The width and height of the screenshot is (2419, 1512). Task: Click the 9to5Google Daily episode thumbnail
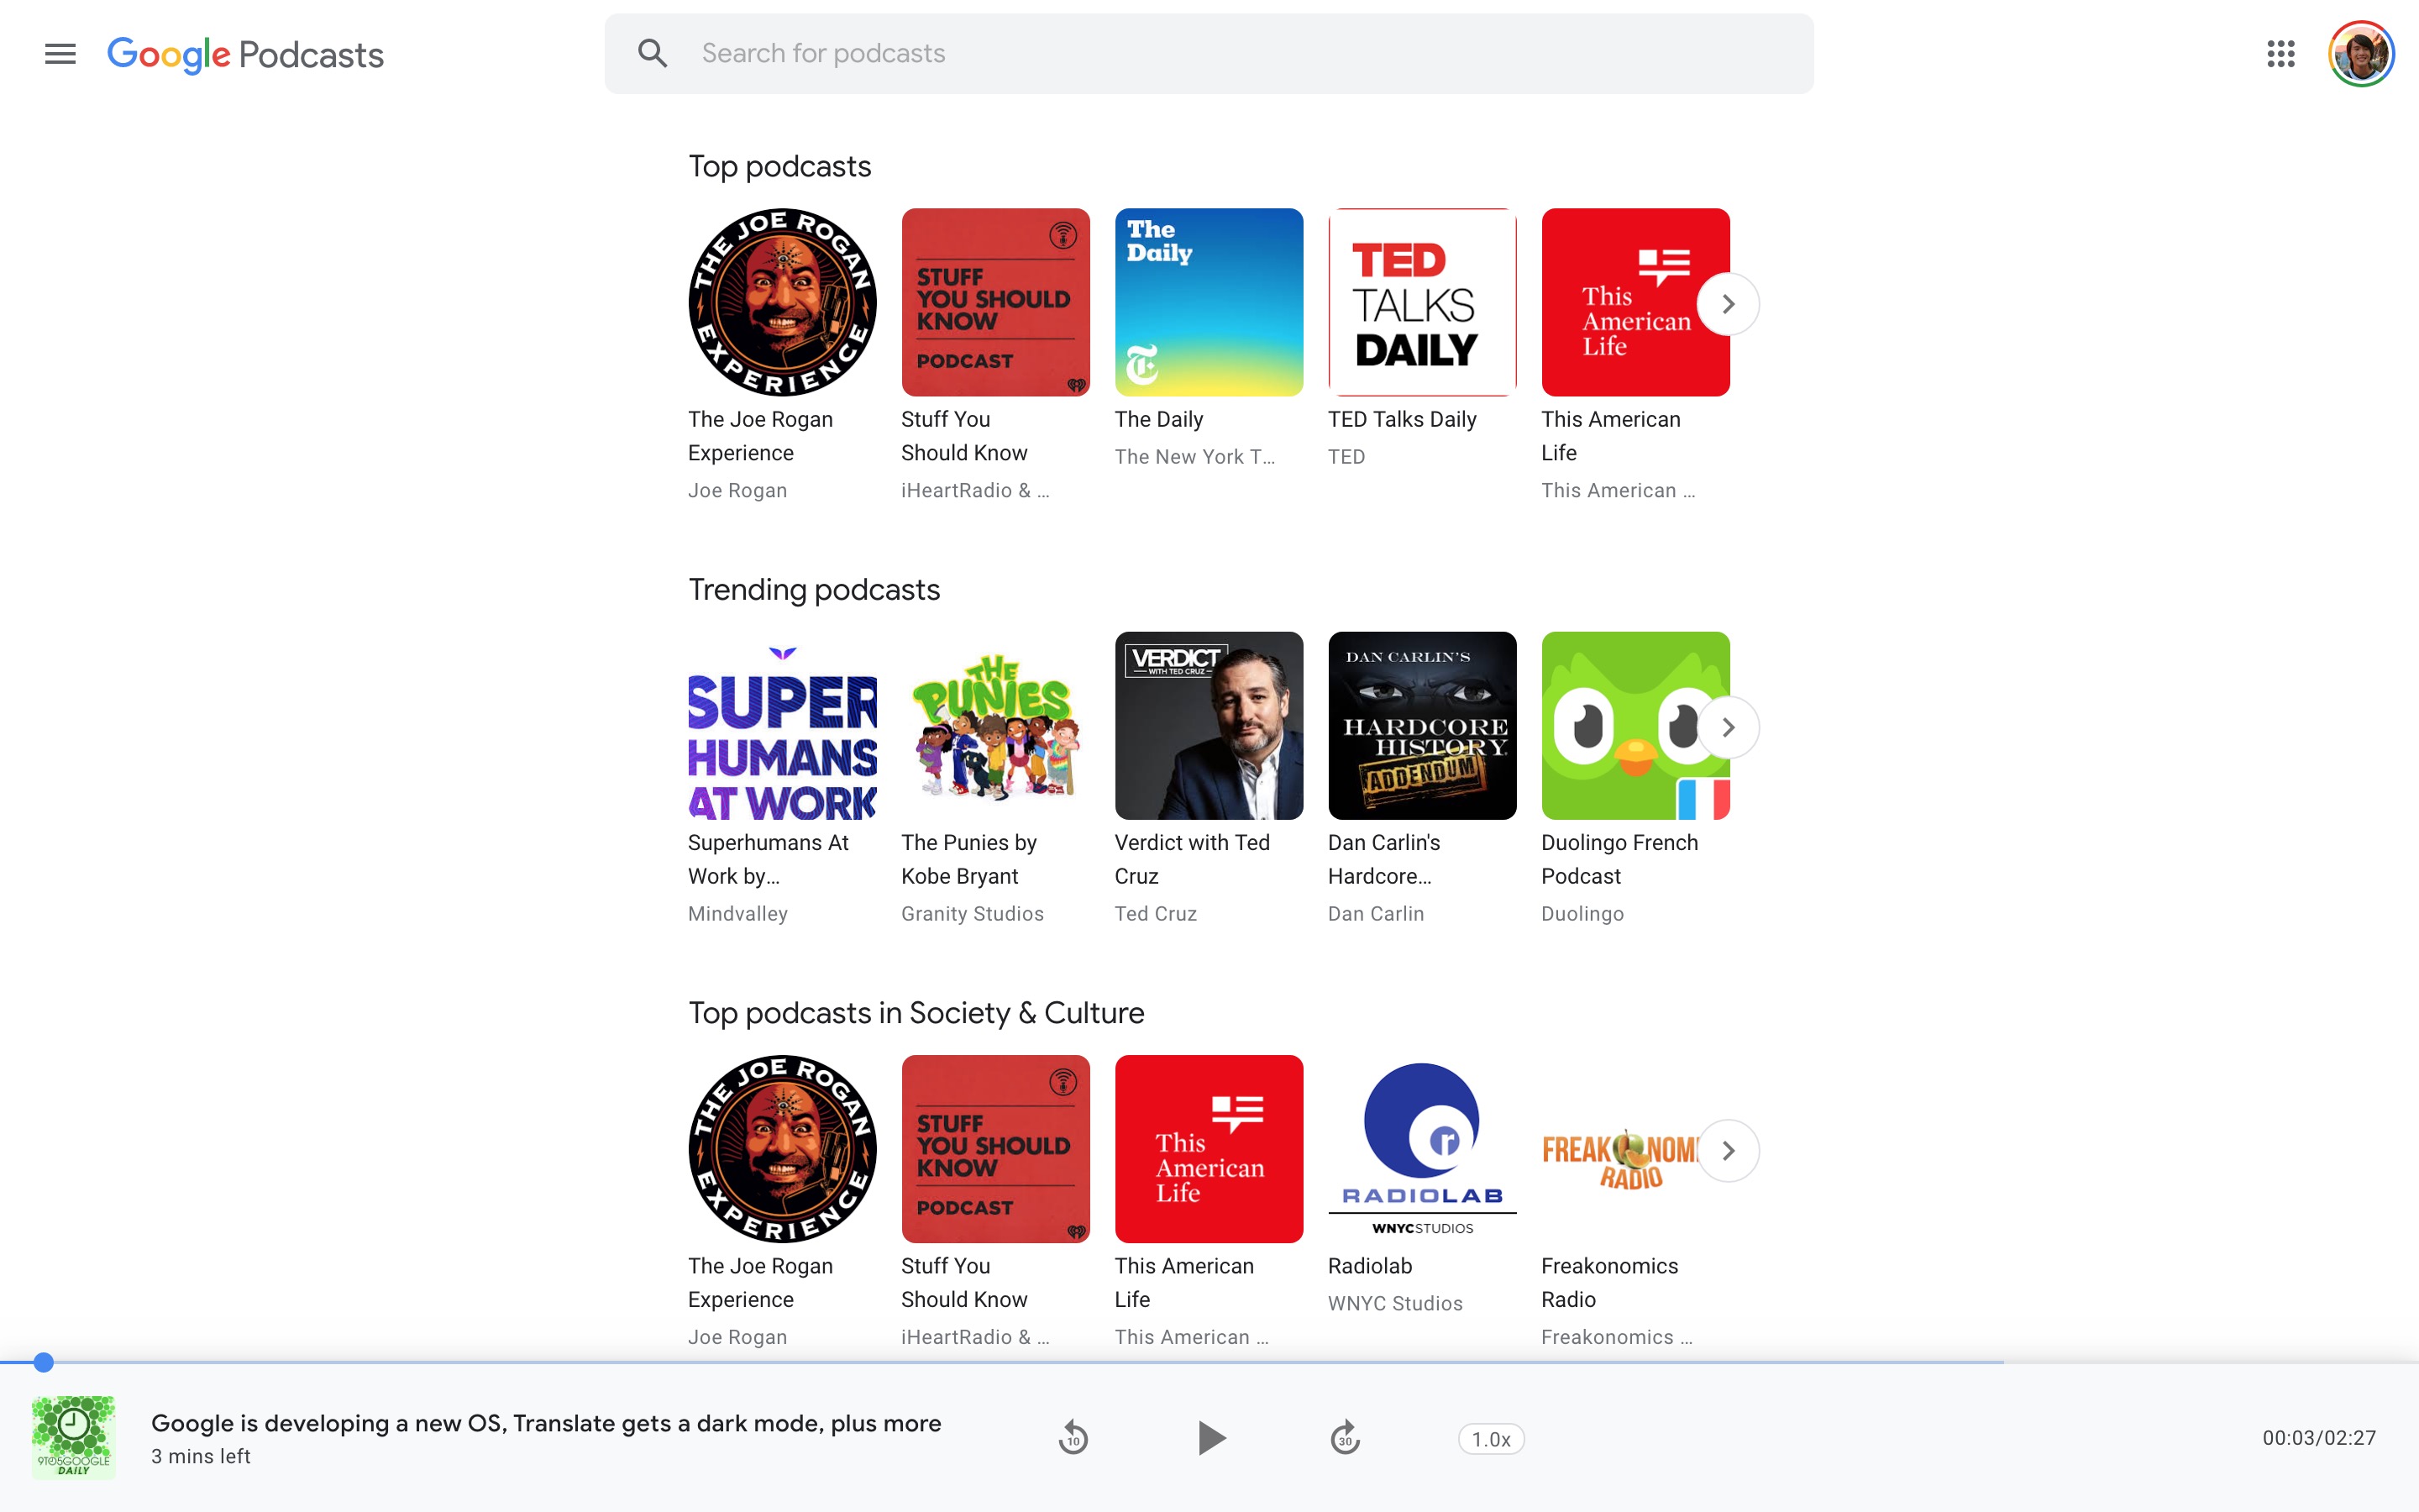[75, 1437]
